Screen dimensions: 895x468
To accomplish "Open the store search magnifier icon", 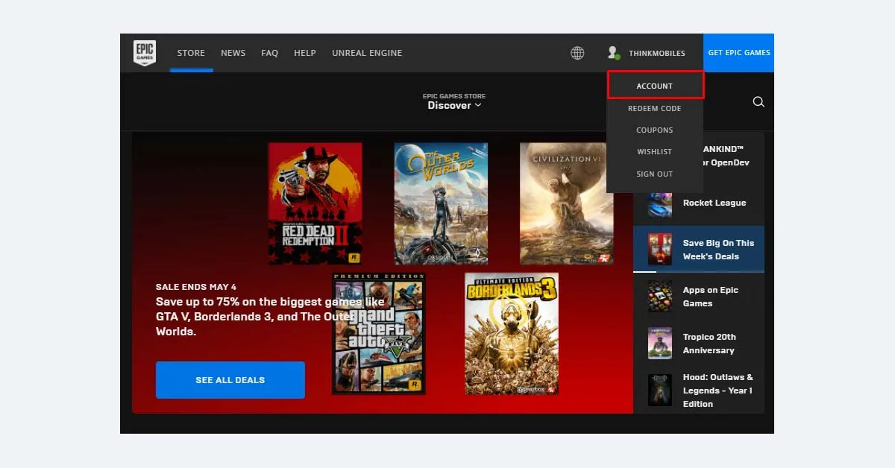I will click(759, 102).
